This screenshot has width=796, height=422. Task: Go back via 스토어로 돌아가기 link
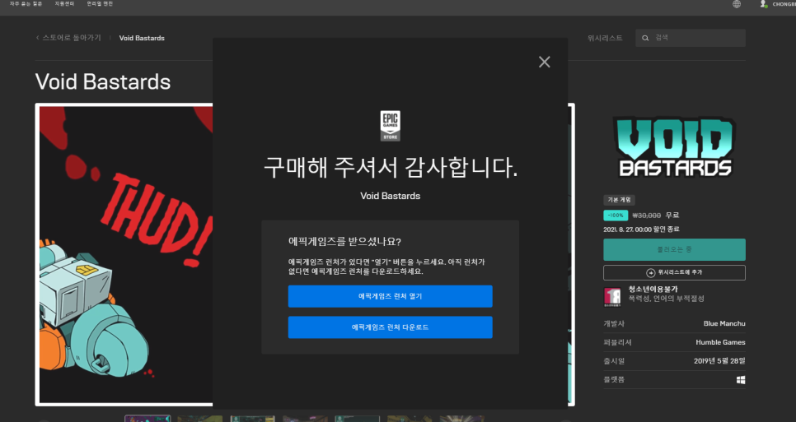[72, 38]
